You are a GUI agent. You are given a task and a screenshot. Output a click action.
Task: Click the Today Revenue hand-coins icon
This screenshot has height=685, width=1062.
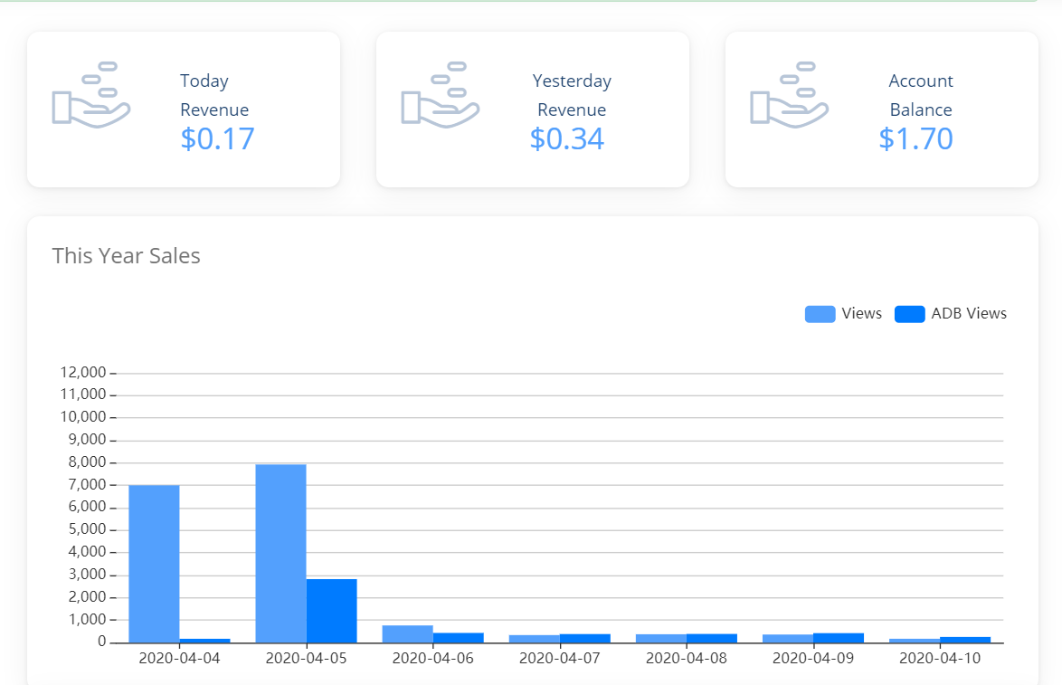[x=91, y=94]
